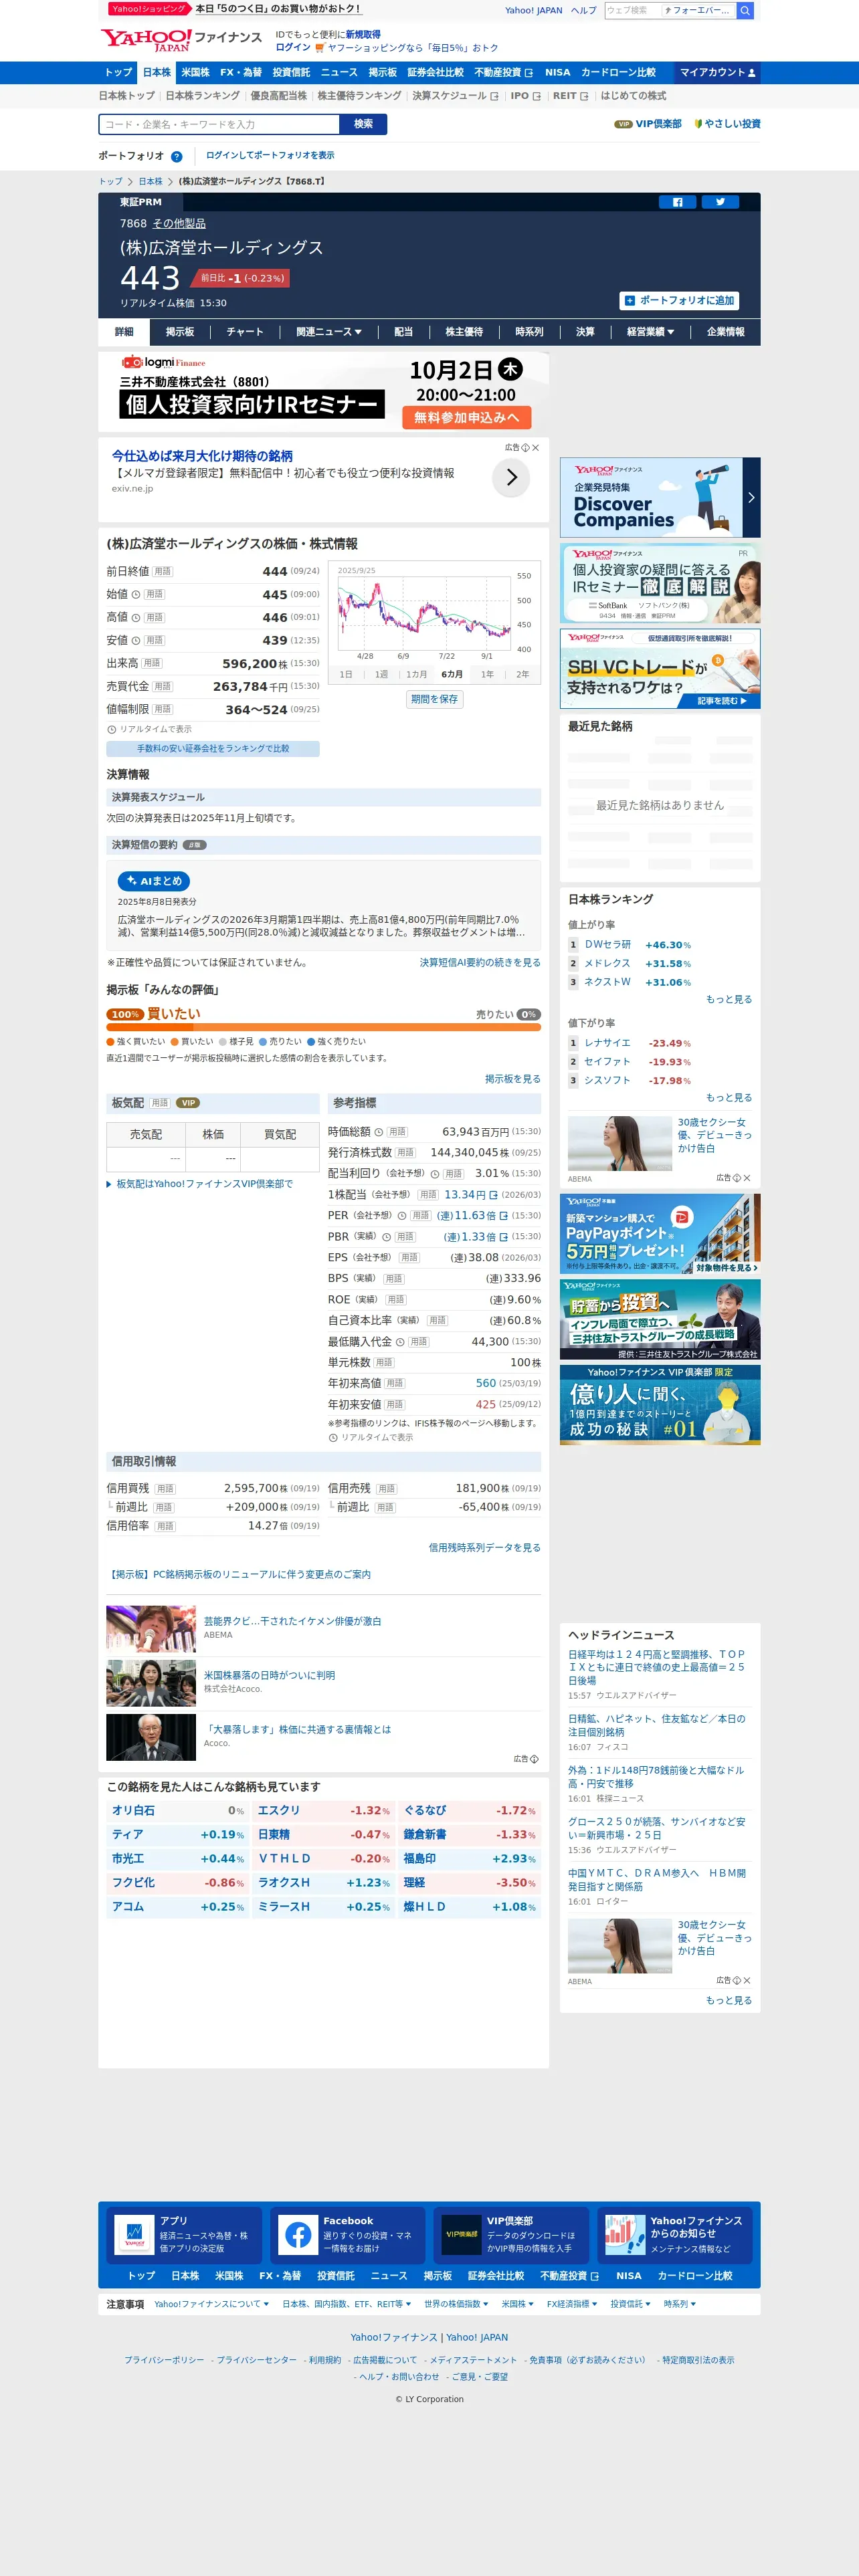Viewport: 859px width, 2576px height.
Task: Click the マイアカウント user icon button
Action: pyautogui.click(x=719, y=73)
